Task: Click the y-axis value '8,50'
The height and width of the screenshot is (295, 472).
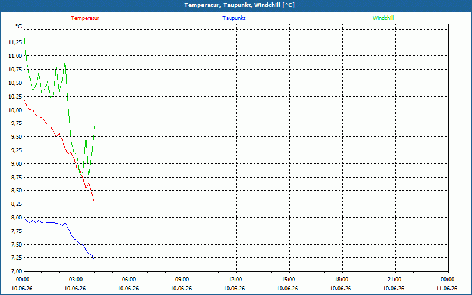Action: [x=17, y=191]
